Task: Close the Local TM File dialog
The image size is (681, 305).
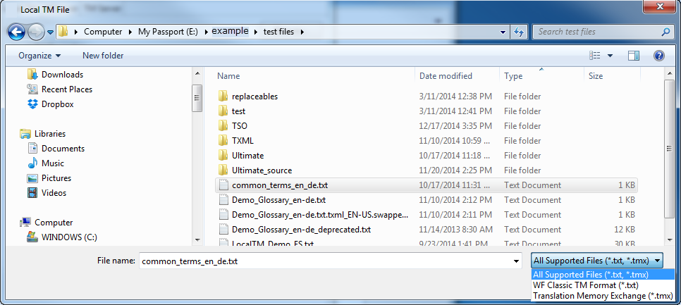Action: tap(661, 6)
